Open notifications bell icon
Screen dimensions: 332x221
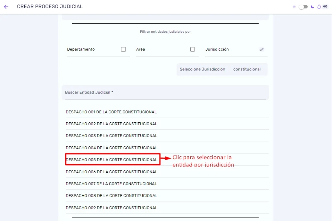point(319,7)
